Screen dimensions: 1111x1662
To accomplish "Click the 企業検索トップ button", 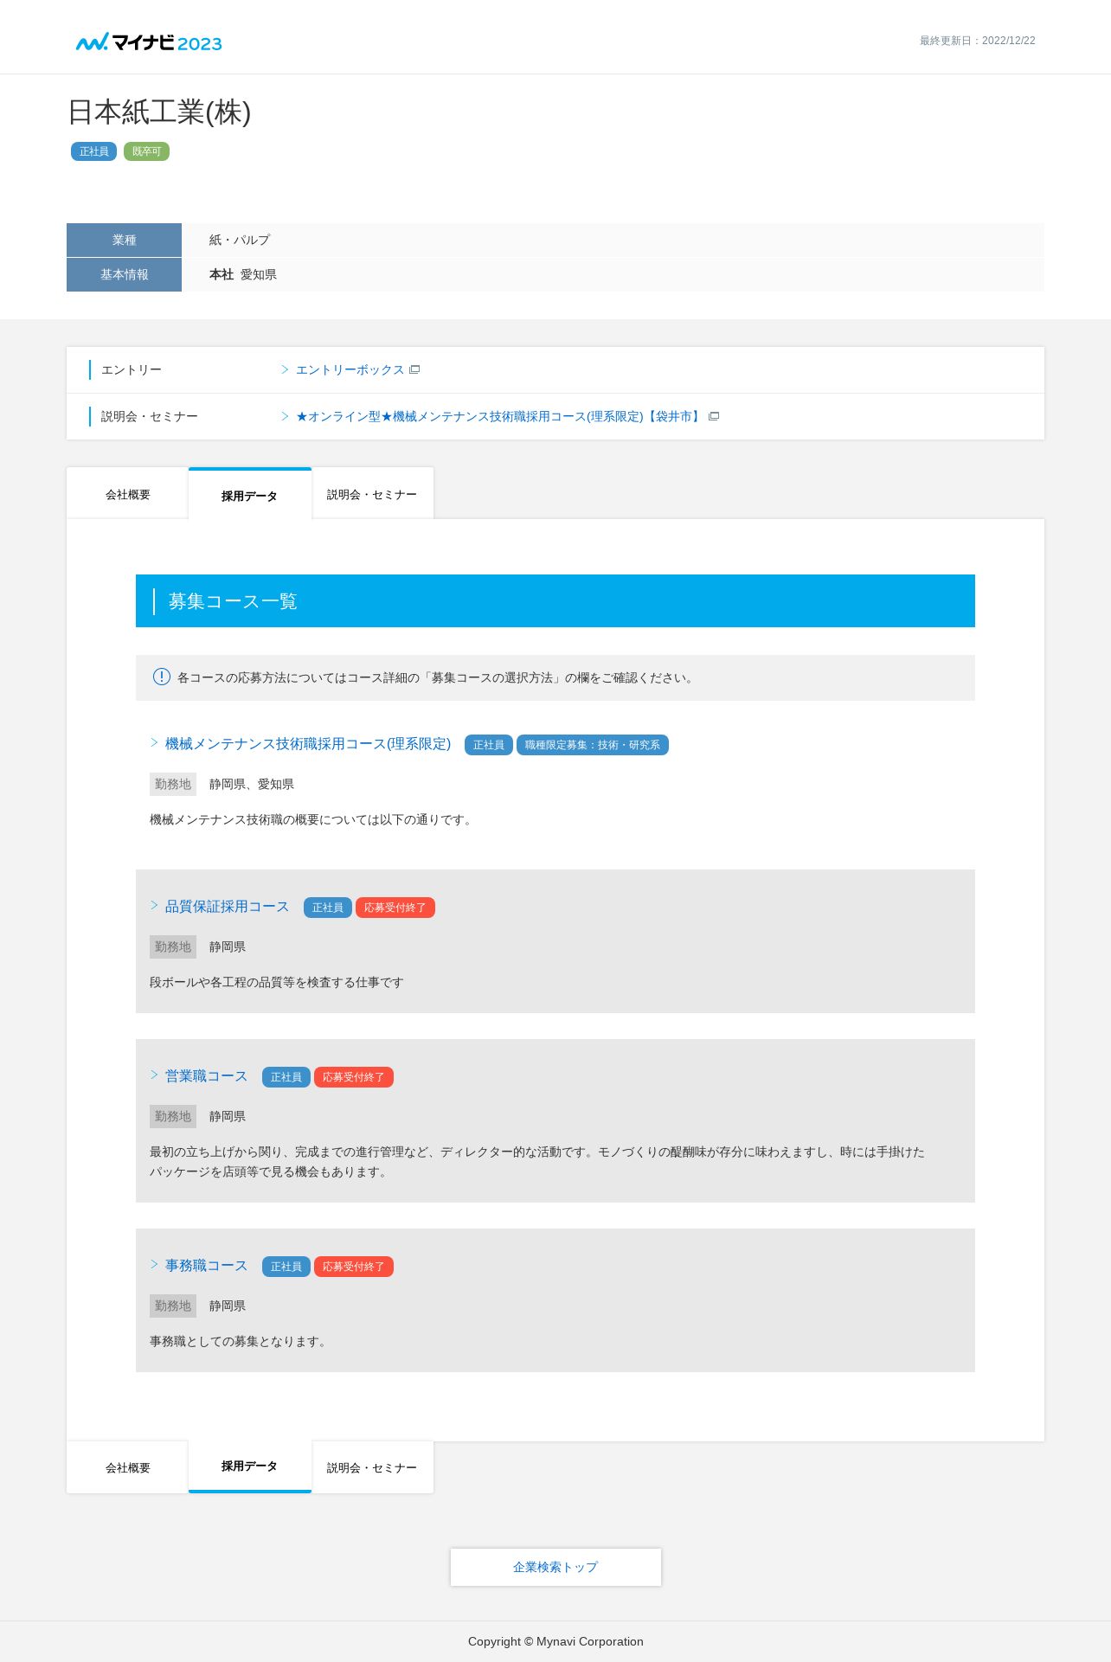I will pos(555,1567).
